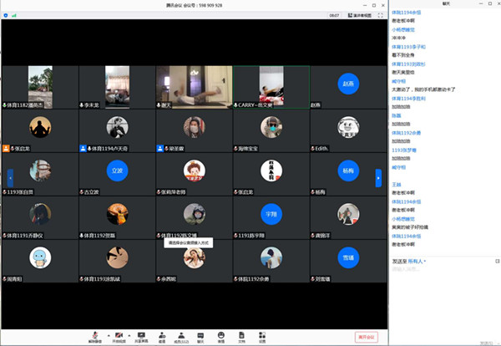Screen dimensions: 501x346
Task: Unmute the microphone in the bottom toolbar
Action: pos(94,336)
